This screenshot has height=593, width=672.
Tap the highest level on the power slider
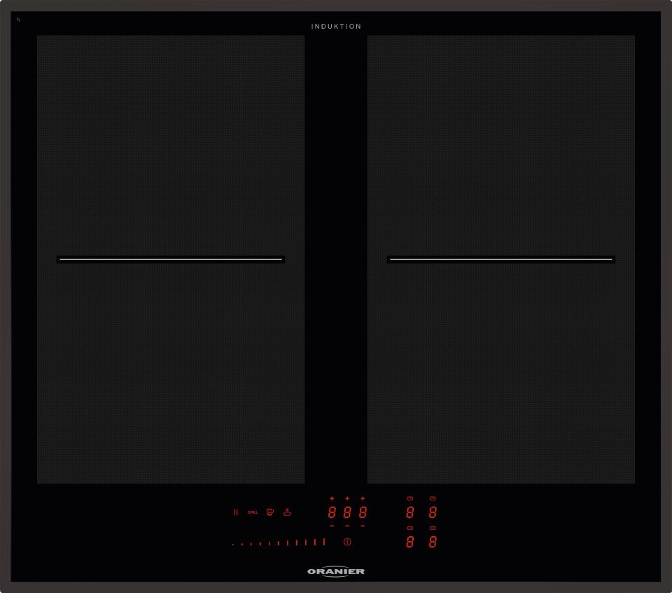pyautogui.click(x=324, y=542)
